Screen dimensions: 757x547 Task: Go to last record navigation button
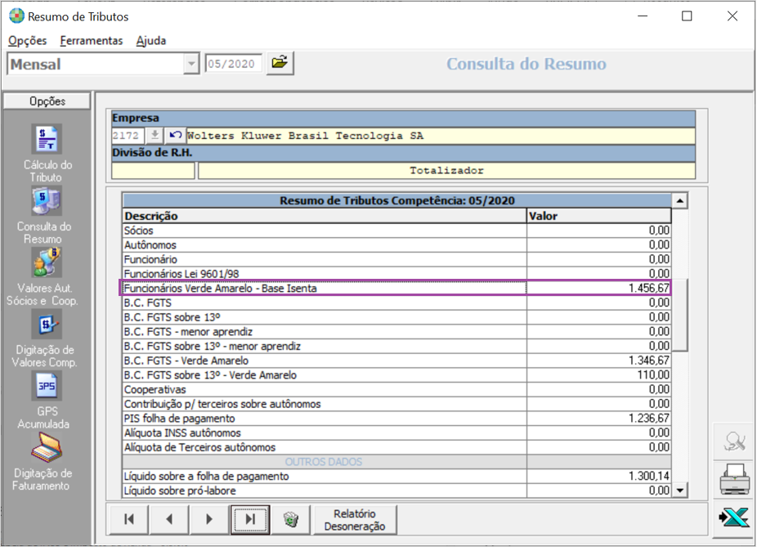[x=250, y=519]
